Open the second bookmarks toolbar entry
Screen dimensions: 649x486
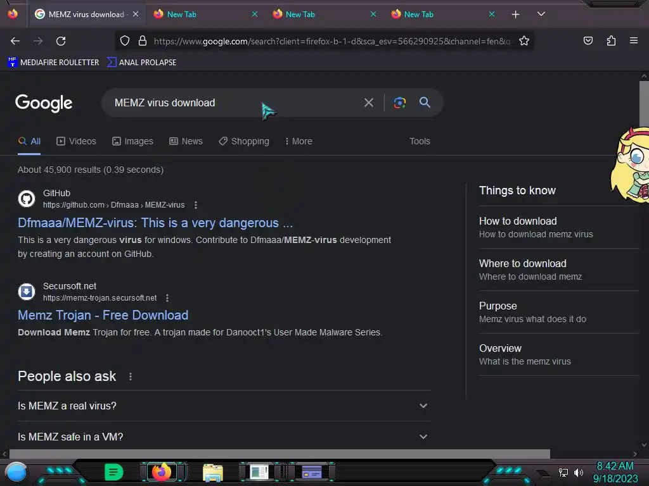[x=141, y=63]
